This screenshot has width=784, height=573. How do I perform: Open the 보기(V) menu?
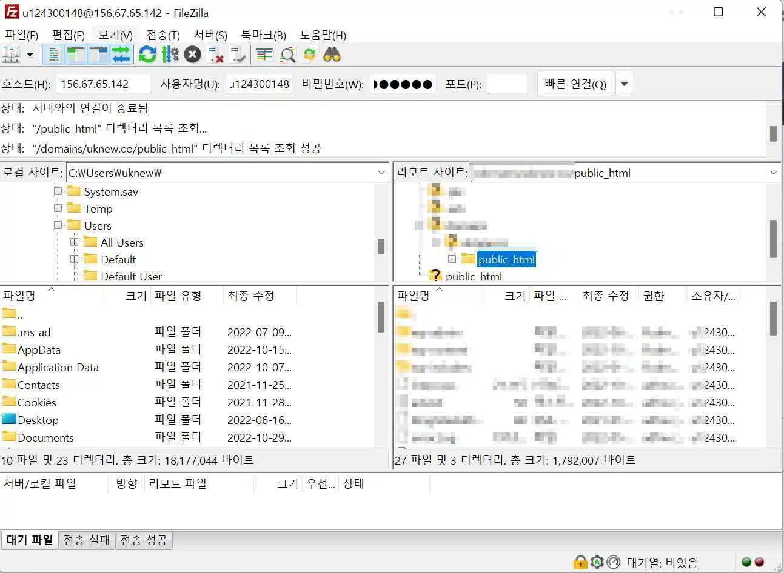[x=115, y=35]
